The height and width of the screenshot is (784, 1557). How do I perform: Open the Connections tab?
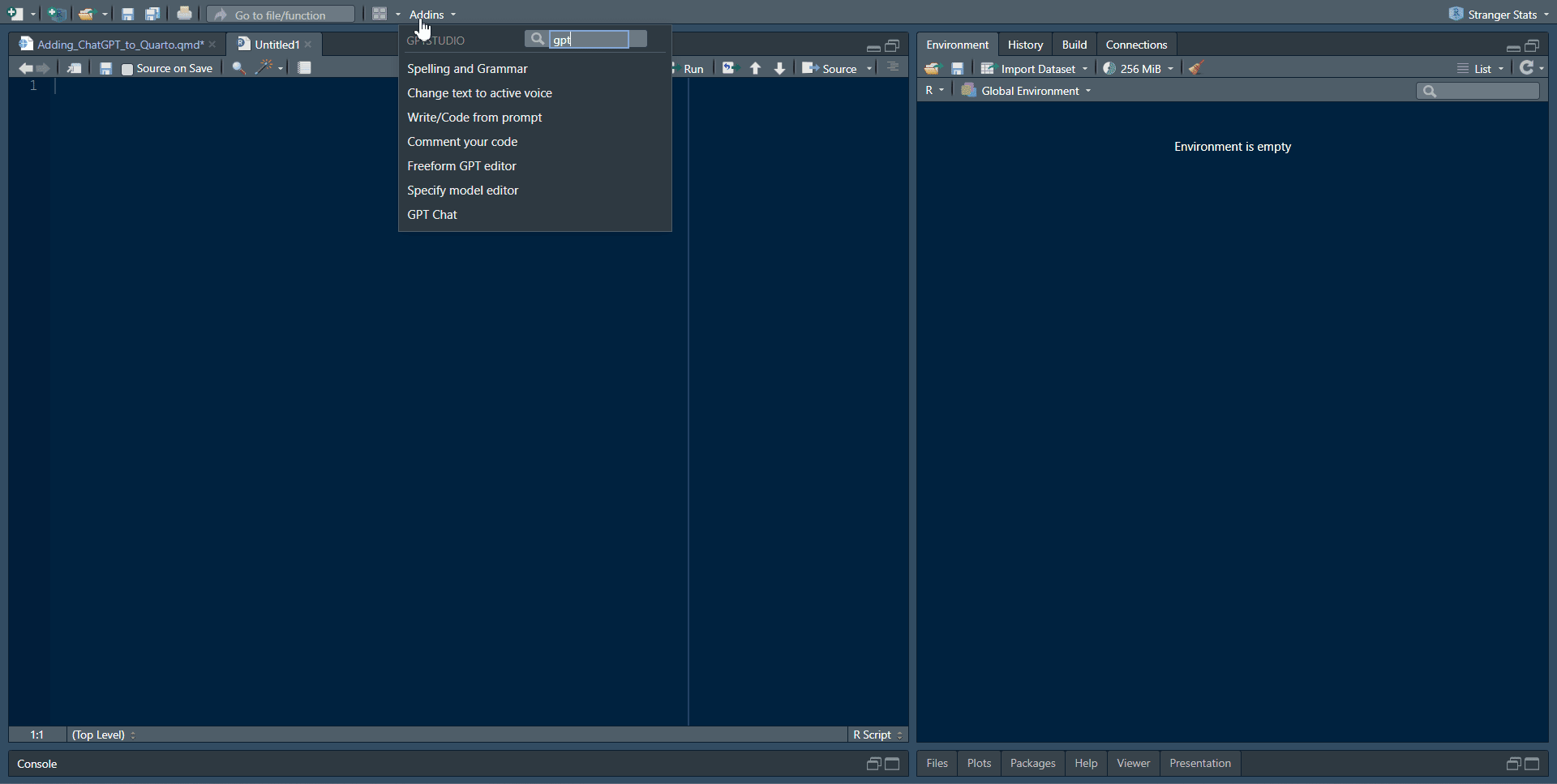pyautogui.click(x=1136, y=45)
